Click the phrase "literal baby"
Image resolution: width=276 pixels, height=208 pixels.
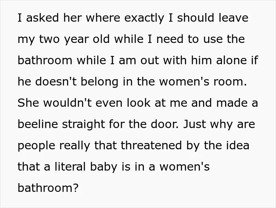click(86, 167)
